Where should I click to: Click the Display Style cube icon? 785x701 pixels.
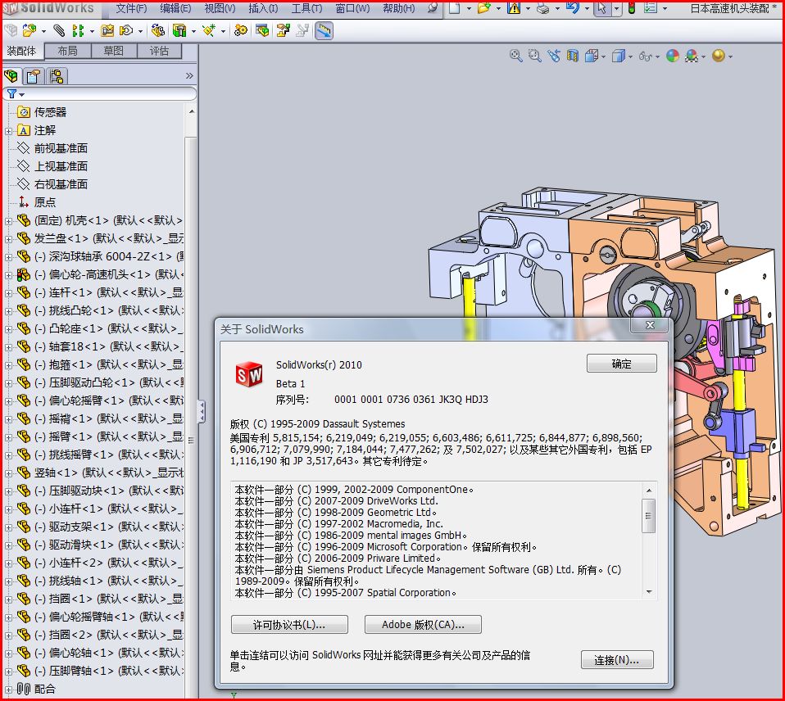tap(619, 56)
